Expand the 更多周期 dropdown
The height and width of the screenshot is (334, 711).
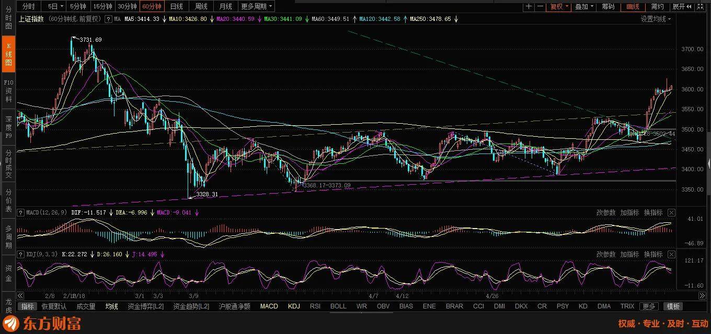tap(256, 6)
